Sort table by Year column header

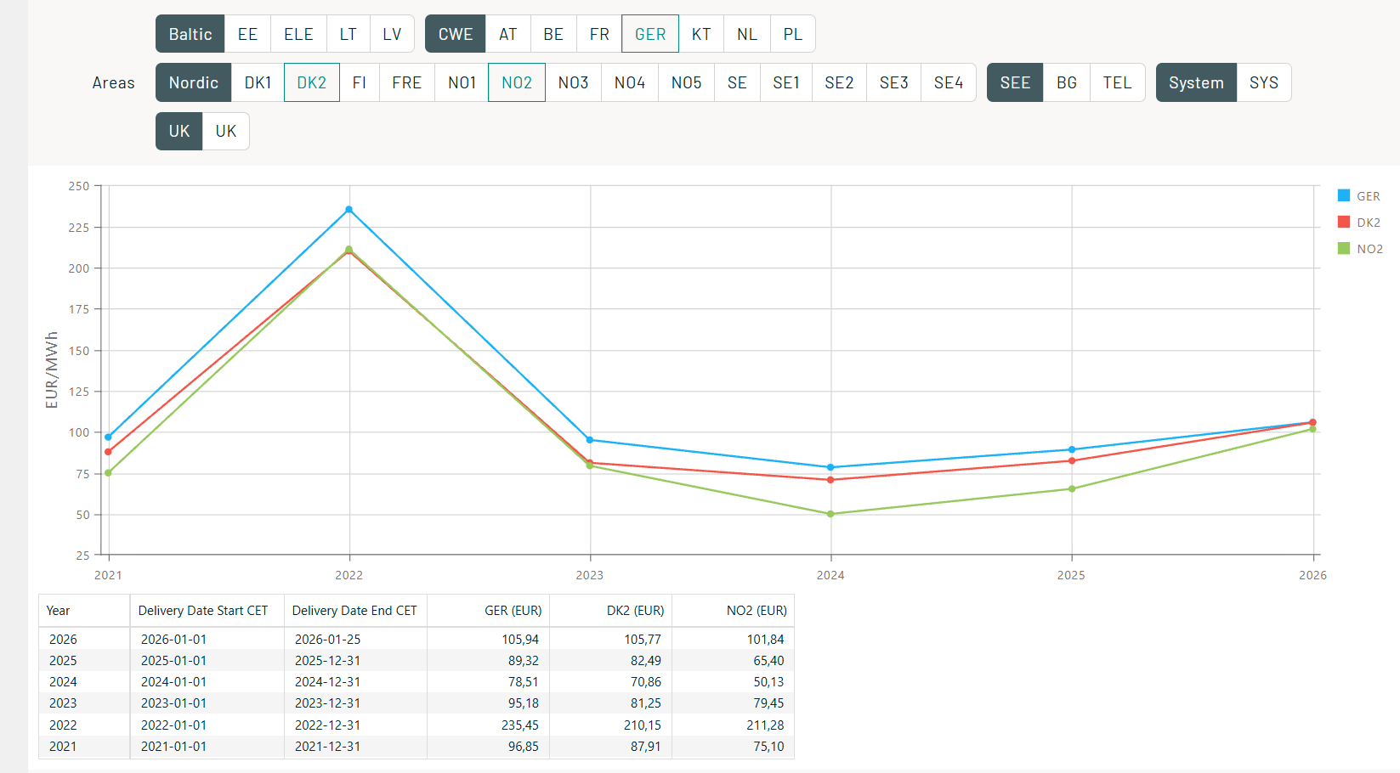(59, 611)
